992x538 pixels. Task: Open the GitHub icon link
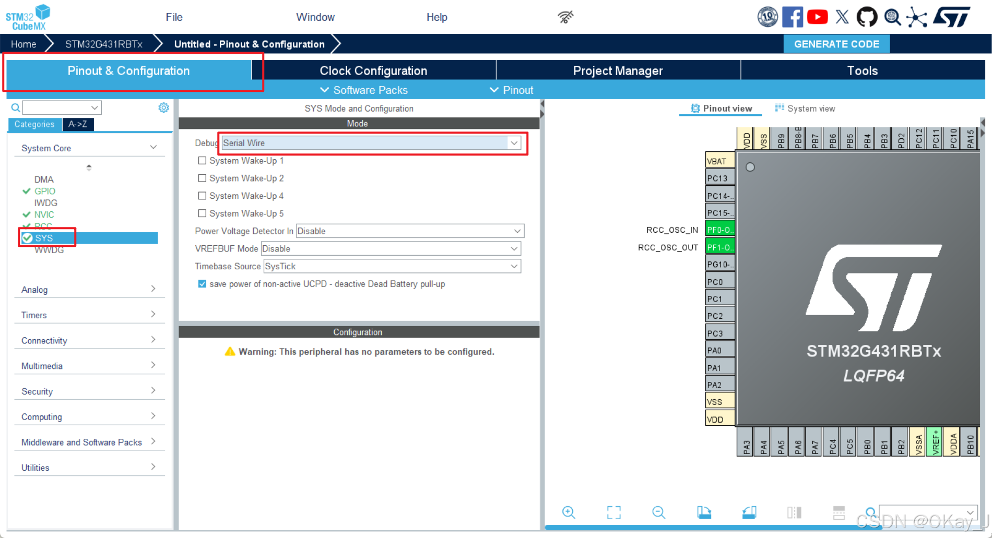tap(867, 17)
